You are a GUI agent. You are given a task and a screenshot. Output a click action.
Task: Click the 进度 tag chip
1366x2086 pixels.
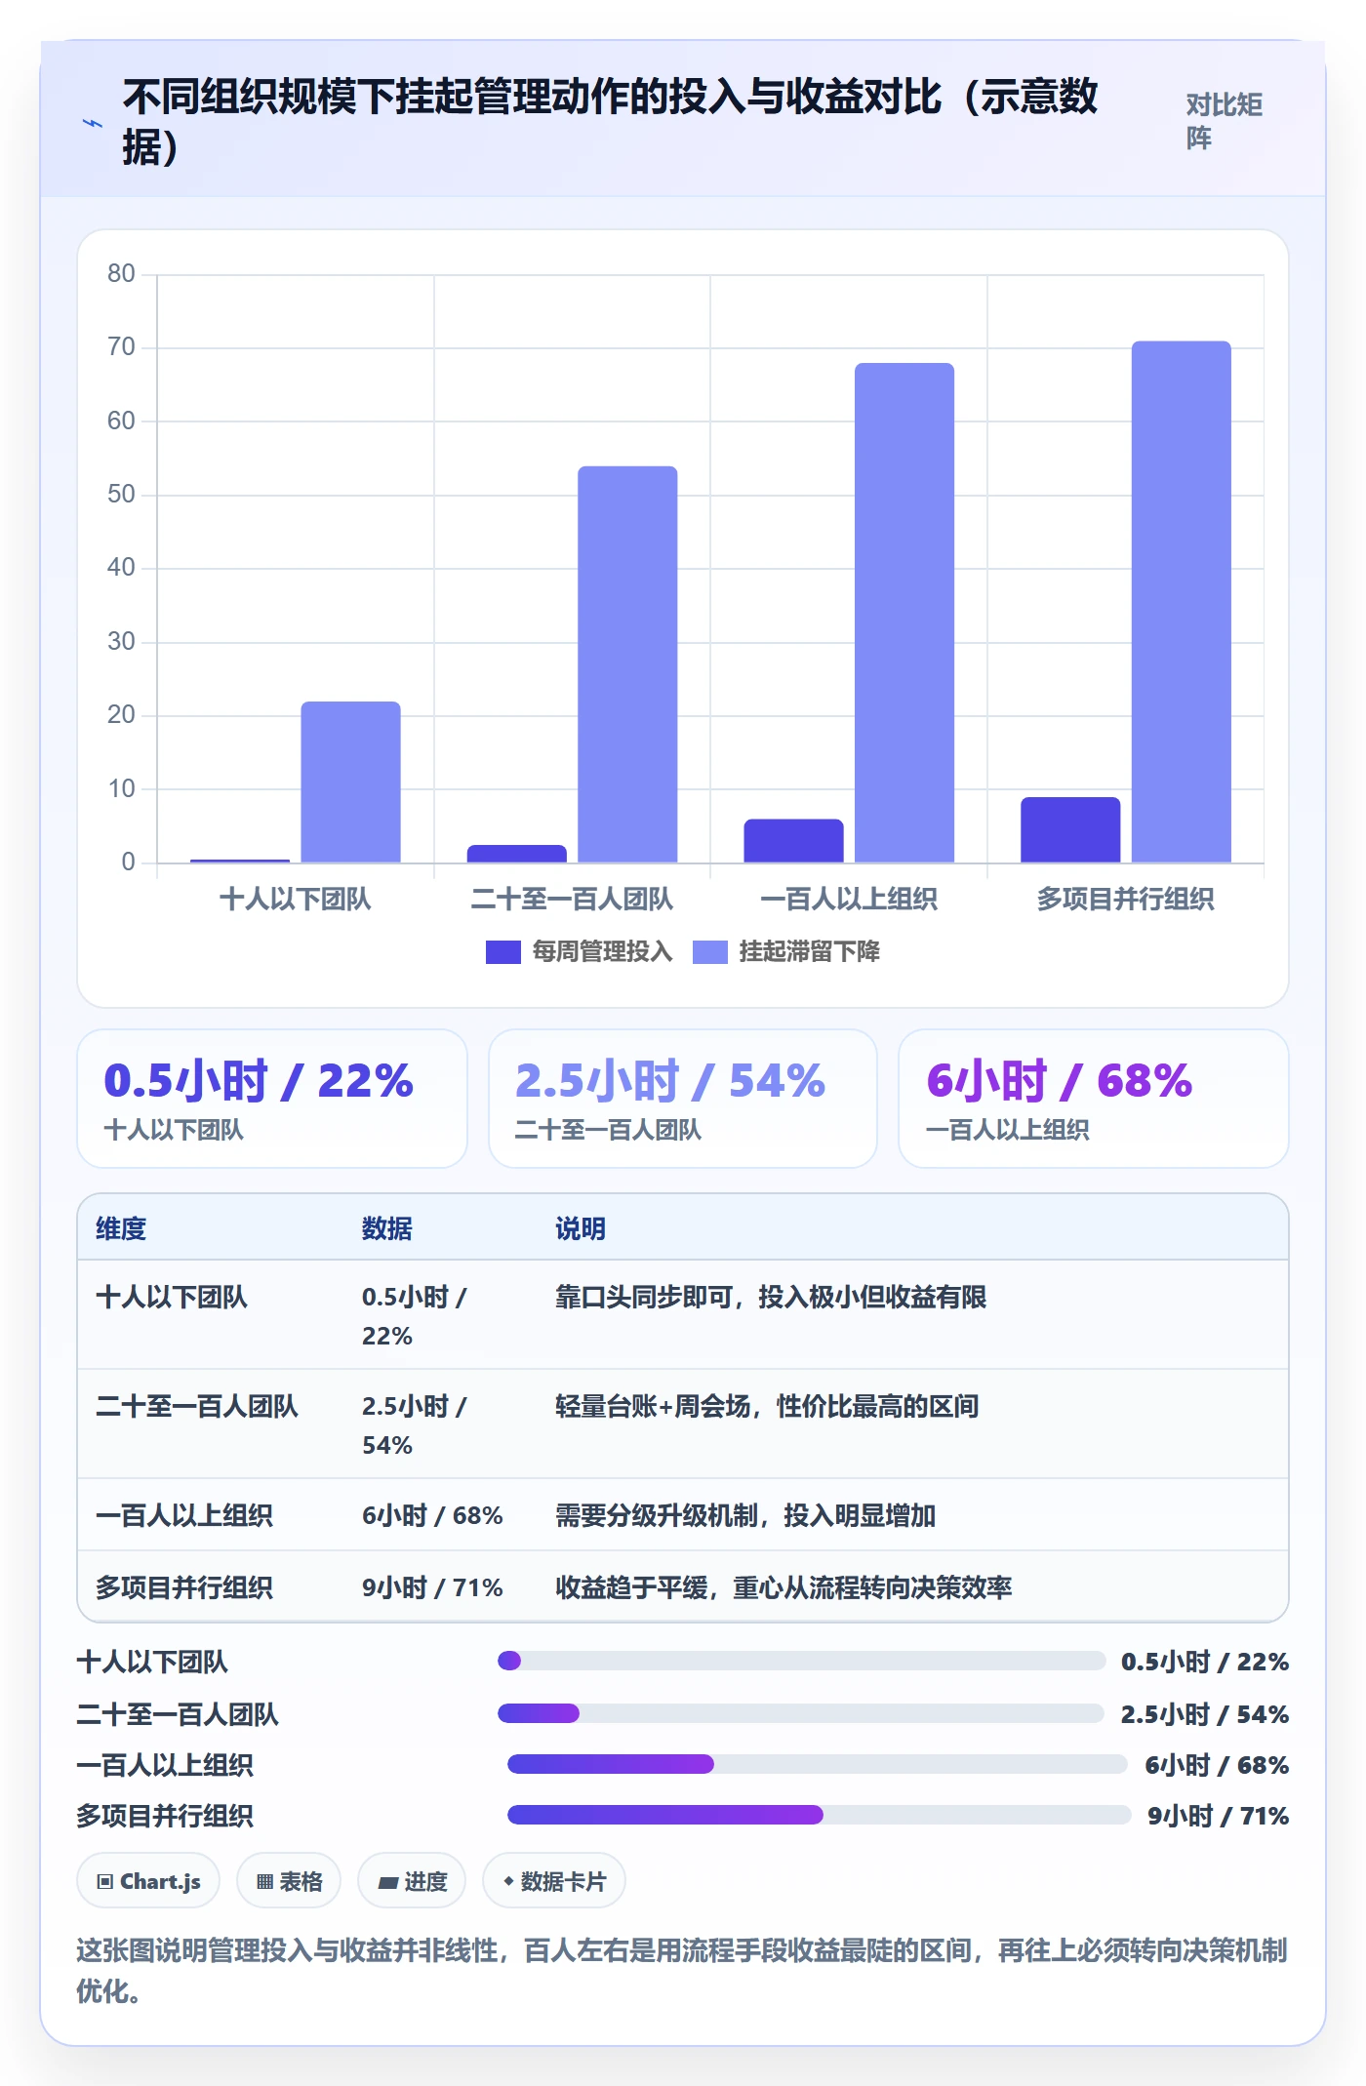[412, 1880]
